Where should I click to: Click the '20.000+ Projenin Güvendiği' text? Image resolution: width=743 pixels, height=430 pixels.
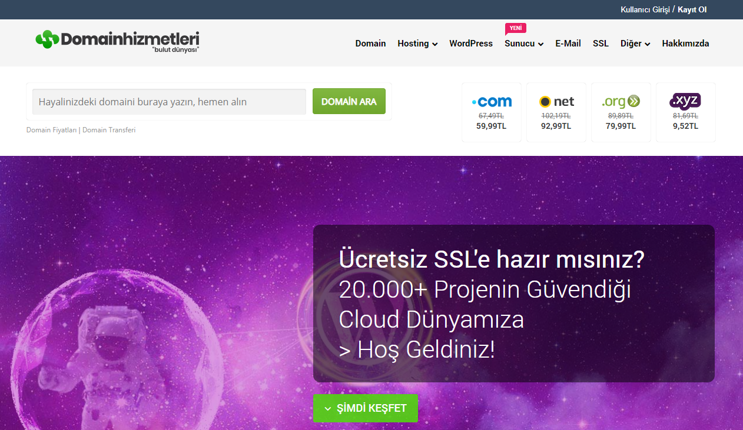click(485, 289)
